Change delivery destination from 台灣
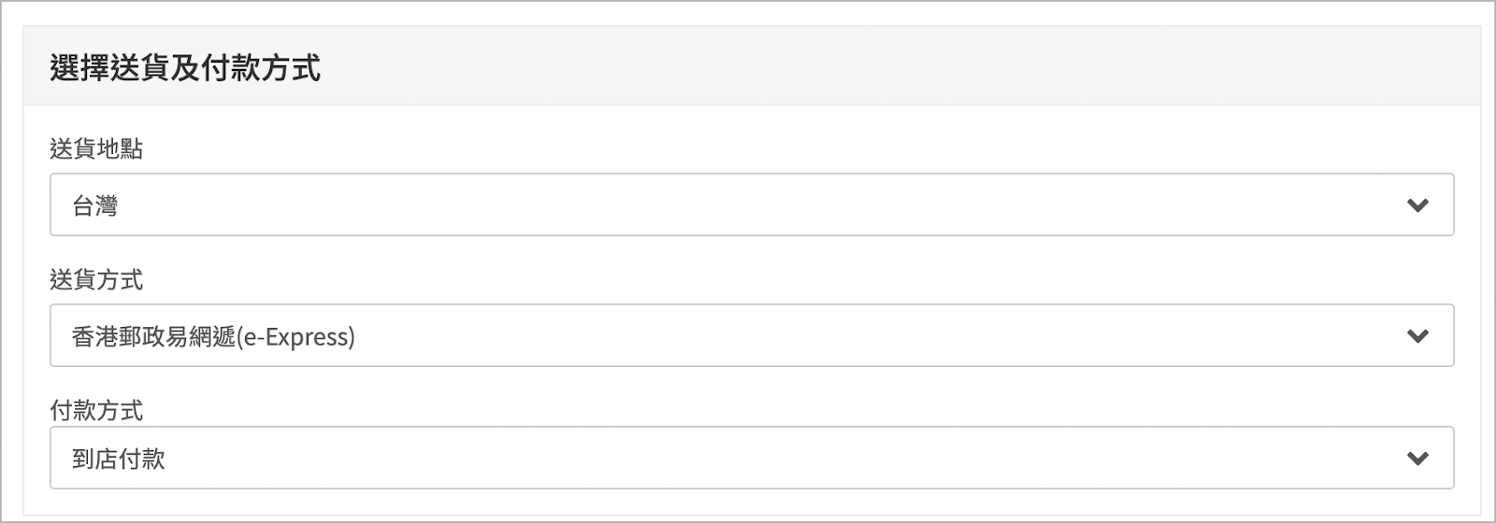The width and height of the screenshot is (1496, 523). (752, 205)
